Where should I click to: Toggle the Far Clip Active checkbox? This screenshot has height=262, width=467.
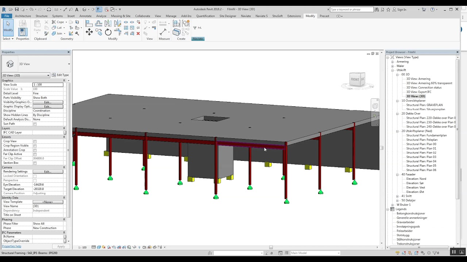coord(35,154)
